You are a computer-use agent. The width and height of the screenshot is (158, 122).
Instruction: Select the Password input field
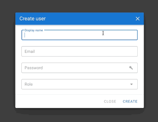point(80,68)
